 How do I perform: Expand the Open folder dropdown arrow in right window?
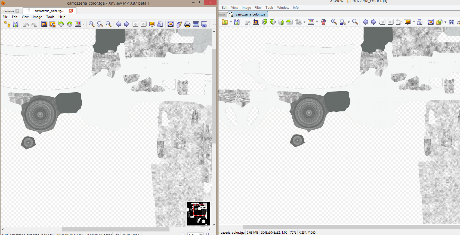tap(231, 22)
